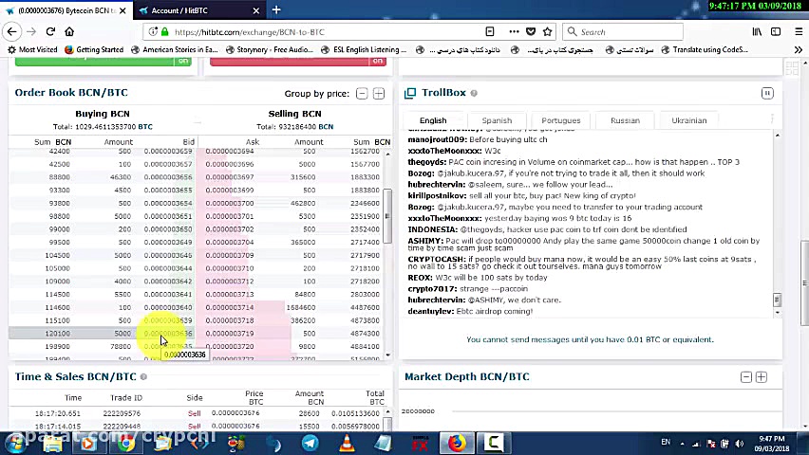This screenshot has width=809, height=455.
Task: Click the taskbar volume icon
Action: 740,443
